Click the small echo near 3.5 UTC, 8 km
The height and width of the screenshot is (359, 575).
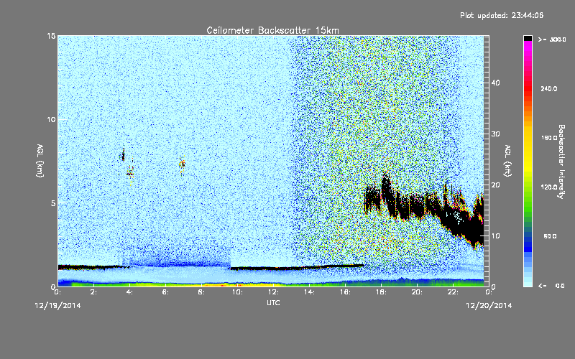[123, 155]
